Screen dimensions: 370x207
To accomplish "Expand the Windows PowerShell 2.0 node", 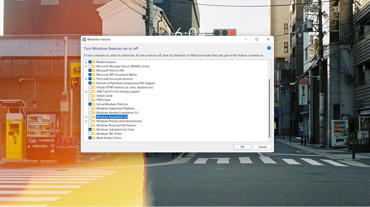I will pyautogui.click(x=86, y=117).
